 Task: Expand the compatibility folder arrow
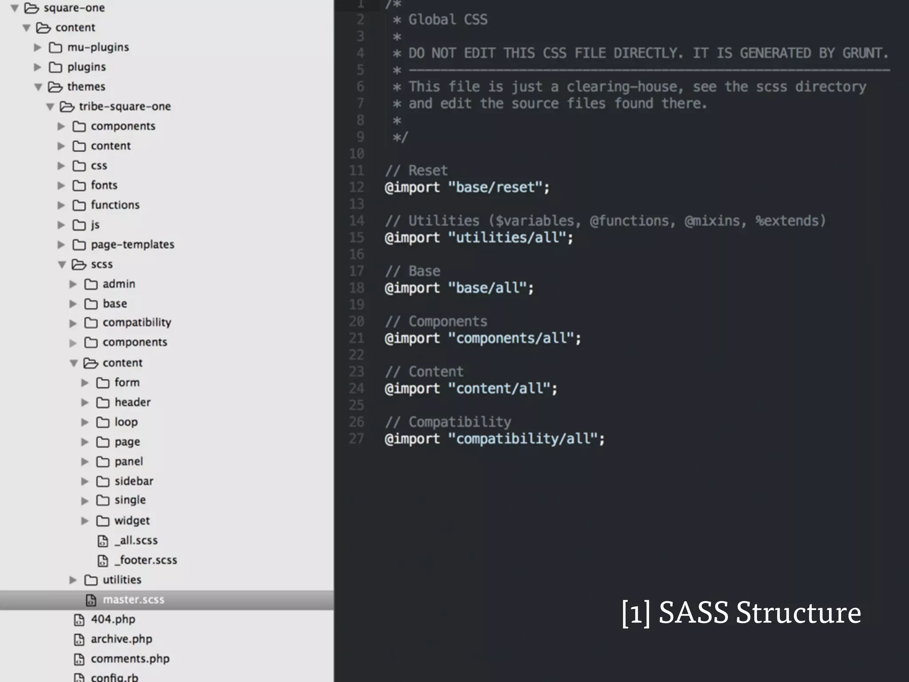73,324
